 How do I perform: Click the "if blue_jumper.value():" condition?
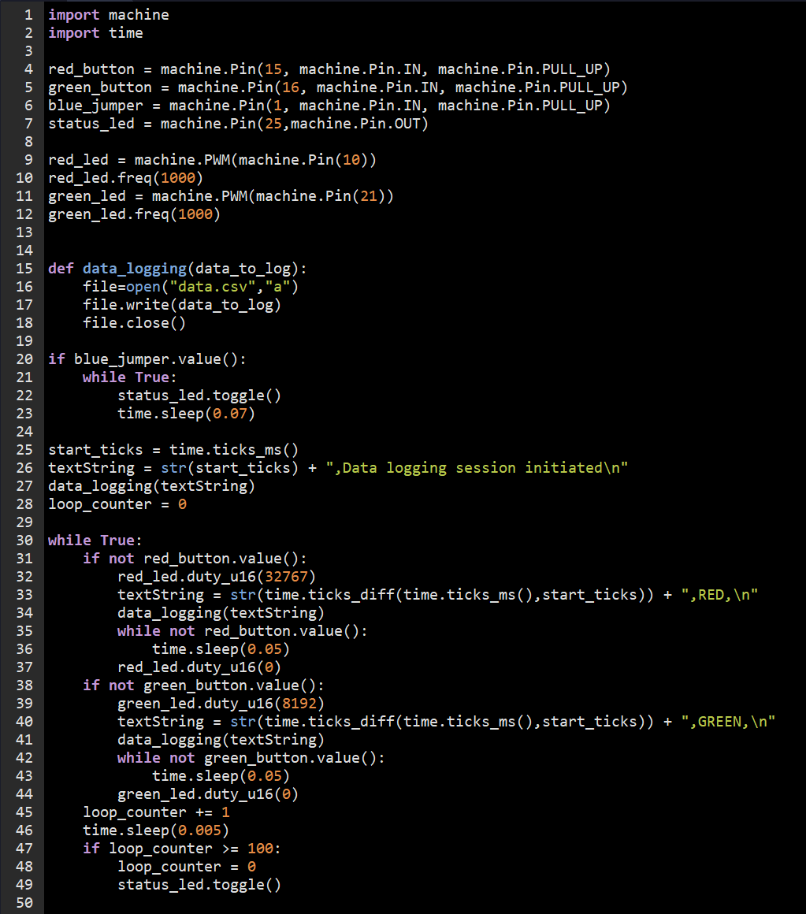pyautogui.click(x=147, y=359)
